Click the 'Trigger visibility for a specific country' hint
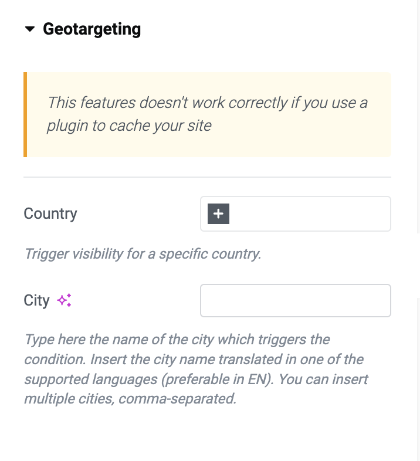 click(143, 254)
